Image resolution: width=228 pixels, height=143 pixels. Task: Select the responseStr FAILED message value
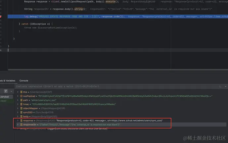(x=79, y=124)
